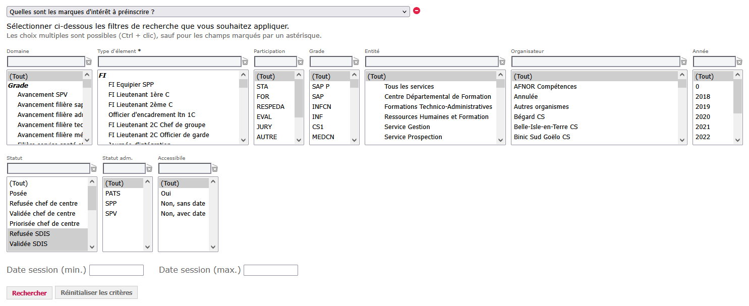Clear the Entité filter icon
Screen dimensions: 749x306
point(502,62)
